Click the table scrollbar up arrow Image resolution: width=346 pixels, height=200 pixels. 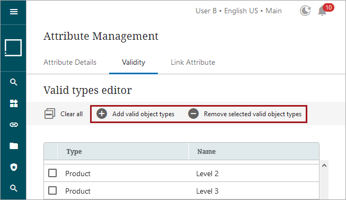click(x=324, y=166)
